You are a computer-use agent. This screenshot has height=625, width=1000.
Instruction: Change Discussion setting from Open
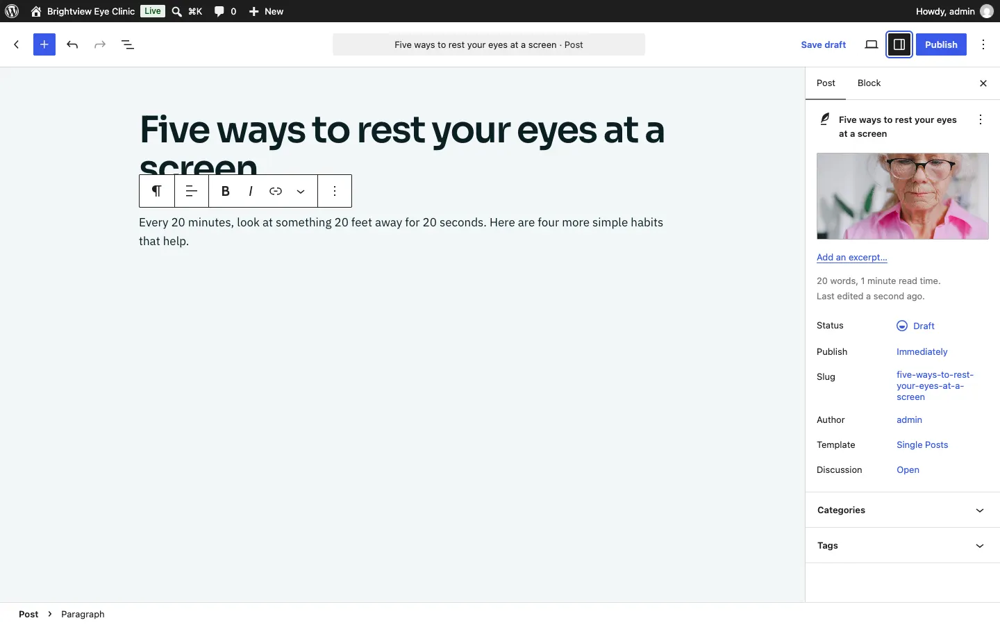[x=908, y=470]
